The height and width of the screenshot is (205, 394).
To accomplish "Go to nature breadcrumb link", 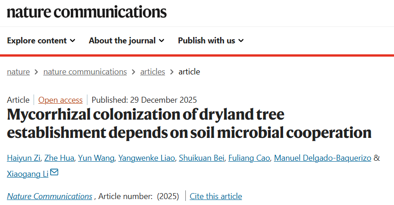I will tap(18, 72).
